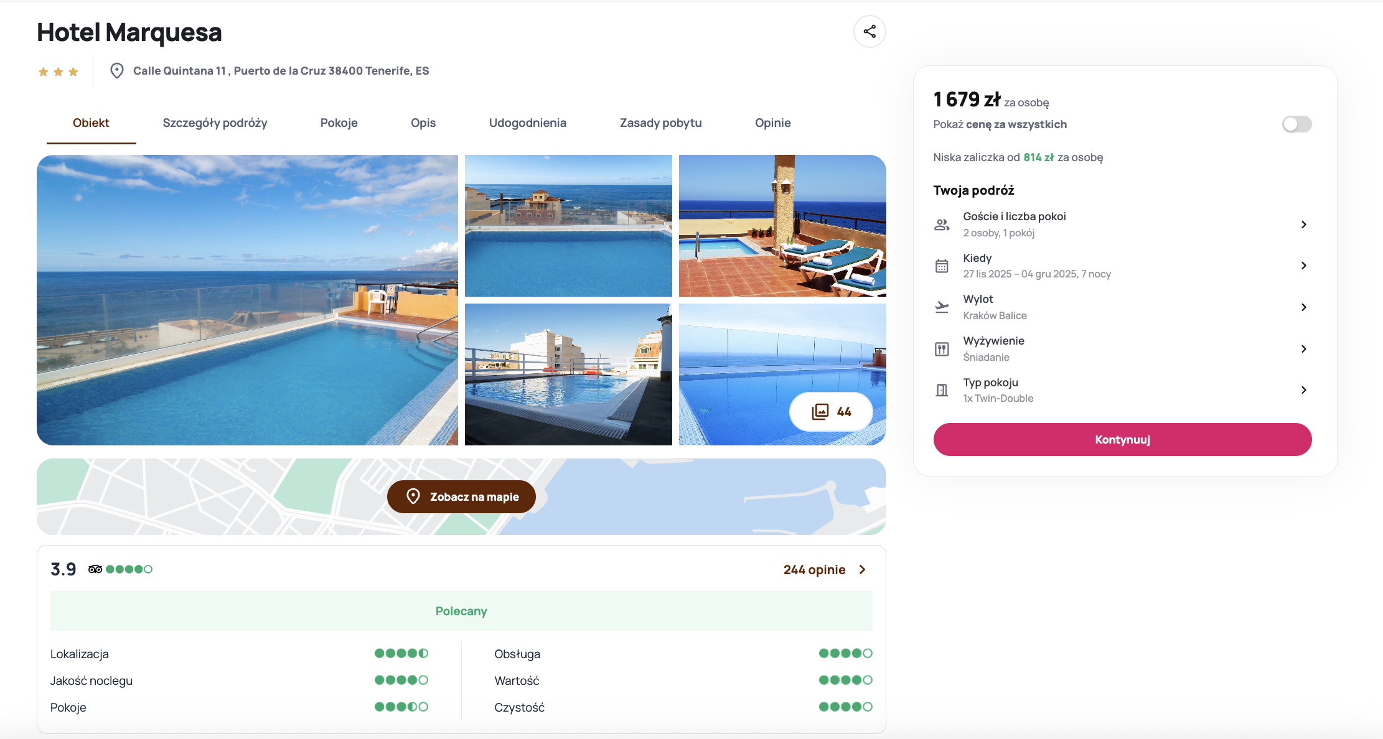Click the Obsługa rating bubbles

(845, 653)
